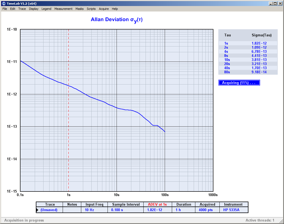Click the red ADEV at 1s header

pyautogui.click(x=157, y=204)
